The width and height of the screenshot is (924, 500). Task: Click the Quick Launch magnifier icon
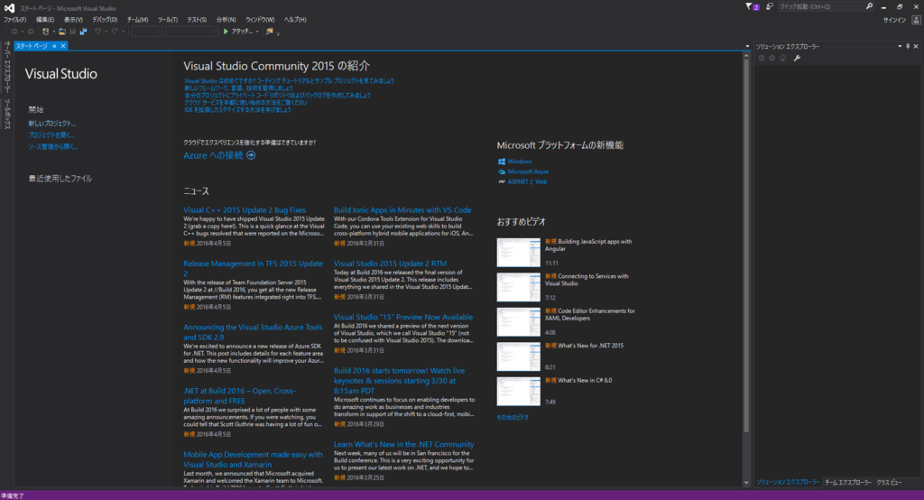click(x=869, y=6)
